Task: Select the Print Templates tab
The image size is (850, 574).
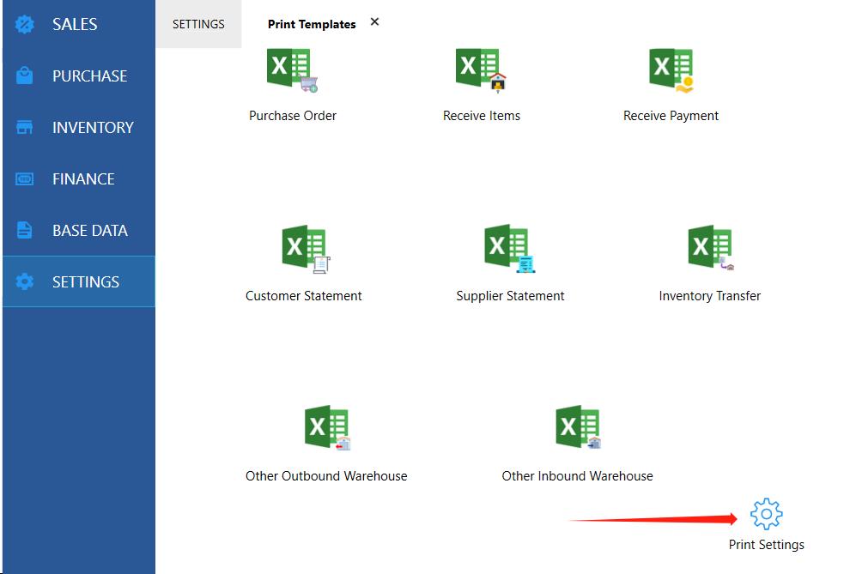Action: tap(312, 24)
